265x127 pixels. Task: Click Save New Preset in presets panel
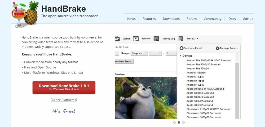(193, 48)
